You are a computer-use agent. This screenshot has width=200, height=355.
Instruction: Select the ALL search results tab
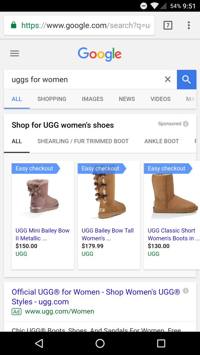tap(17, 99)
